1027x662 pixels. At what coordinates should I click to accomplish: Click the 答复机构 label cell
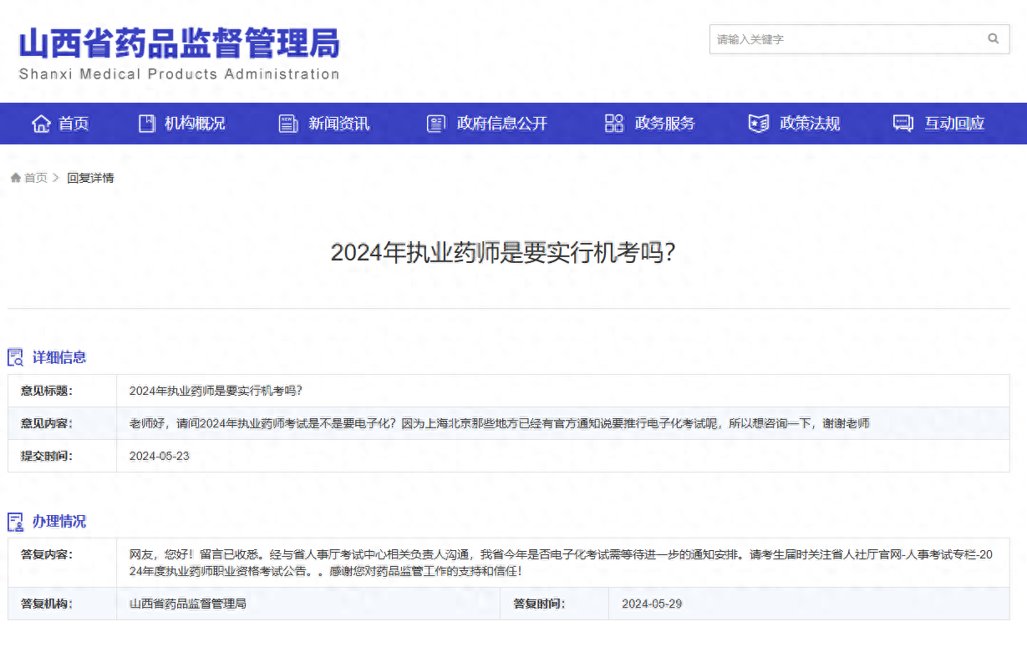(x=62, y=604)
